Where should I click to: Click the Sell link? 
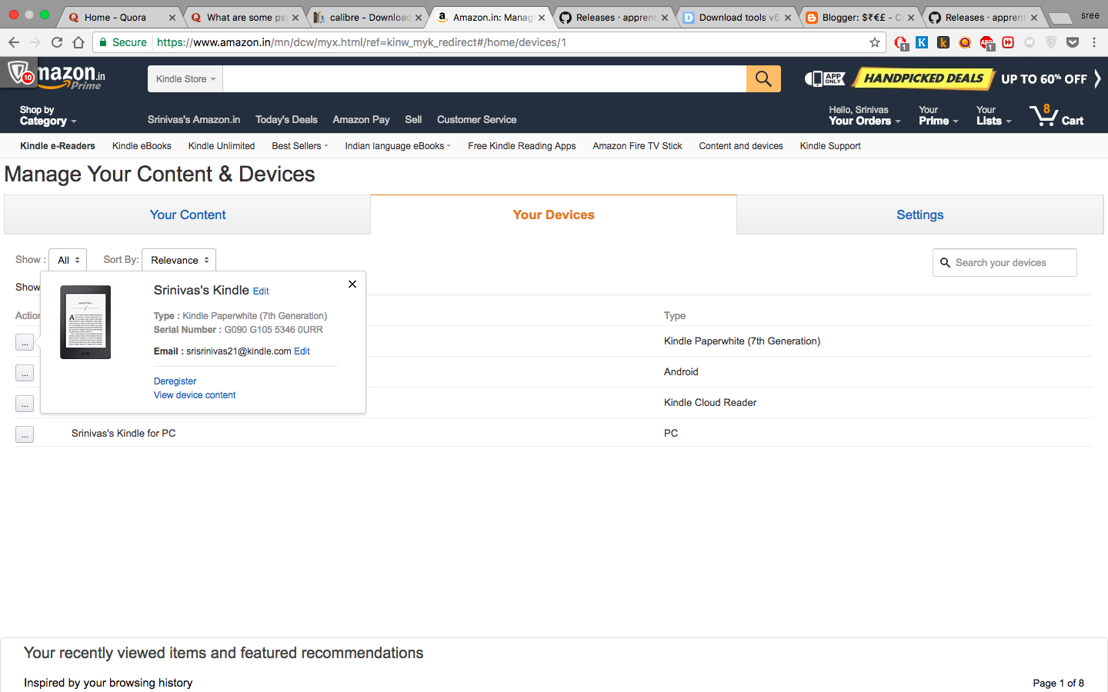point(413,120)
